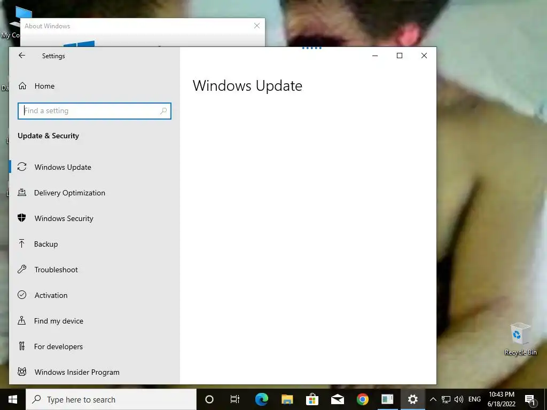This screenshot has width=547, height=410.
Task: Close the Settings window
Action: (x=424, y=56)
